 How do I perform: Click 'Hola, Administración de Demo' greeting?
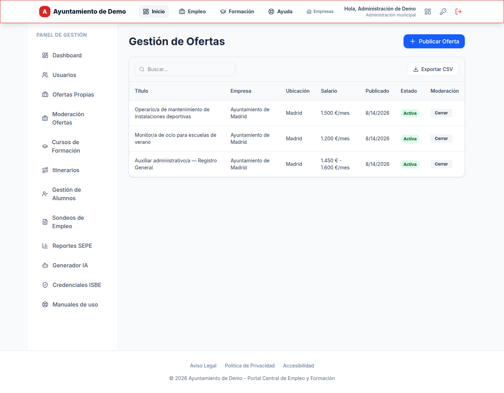click(380, 9)
